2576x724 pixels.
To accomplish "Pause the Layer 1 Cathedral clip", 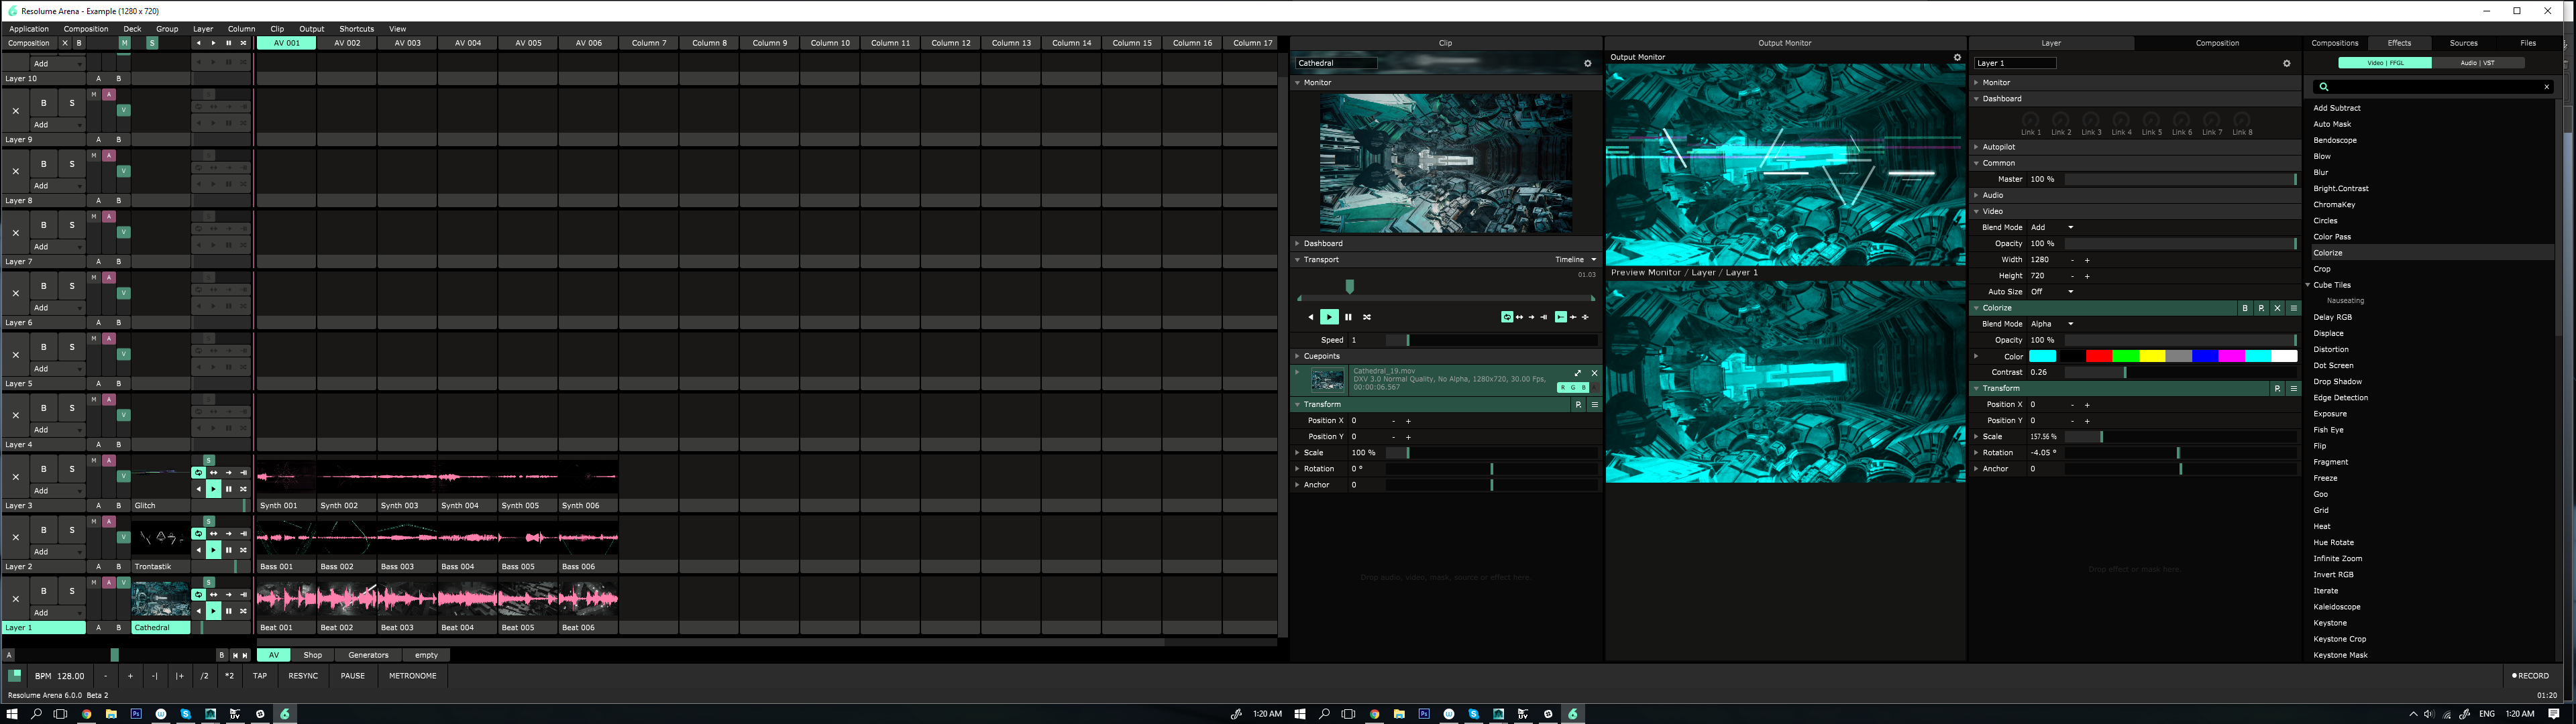I will (228, 611).
